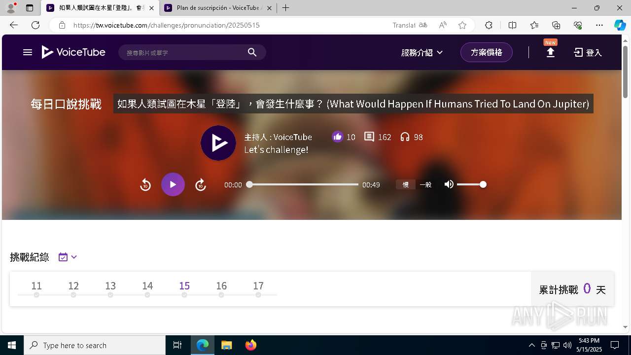
Task: Play the challenge audio
Action: point(173,184)
